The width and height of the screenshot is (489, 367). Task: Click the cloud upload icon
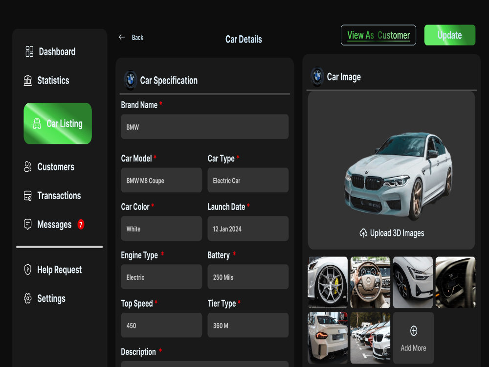[363, 233]
